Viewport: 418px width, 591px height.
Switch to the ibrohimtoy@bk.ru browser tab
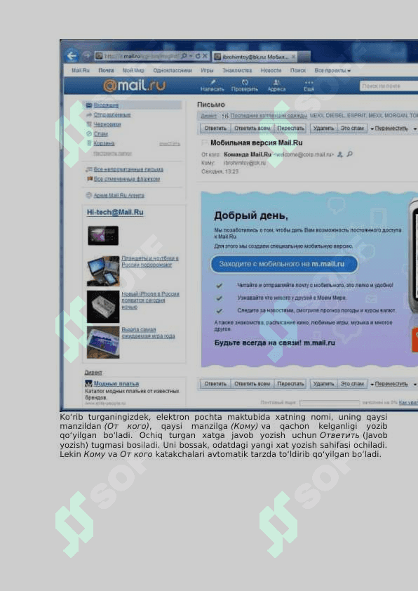(x=255, y=57)
